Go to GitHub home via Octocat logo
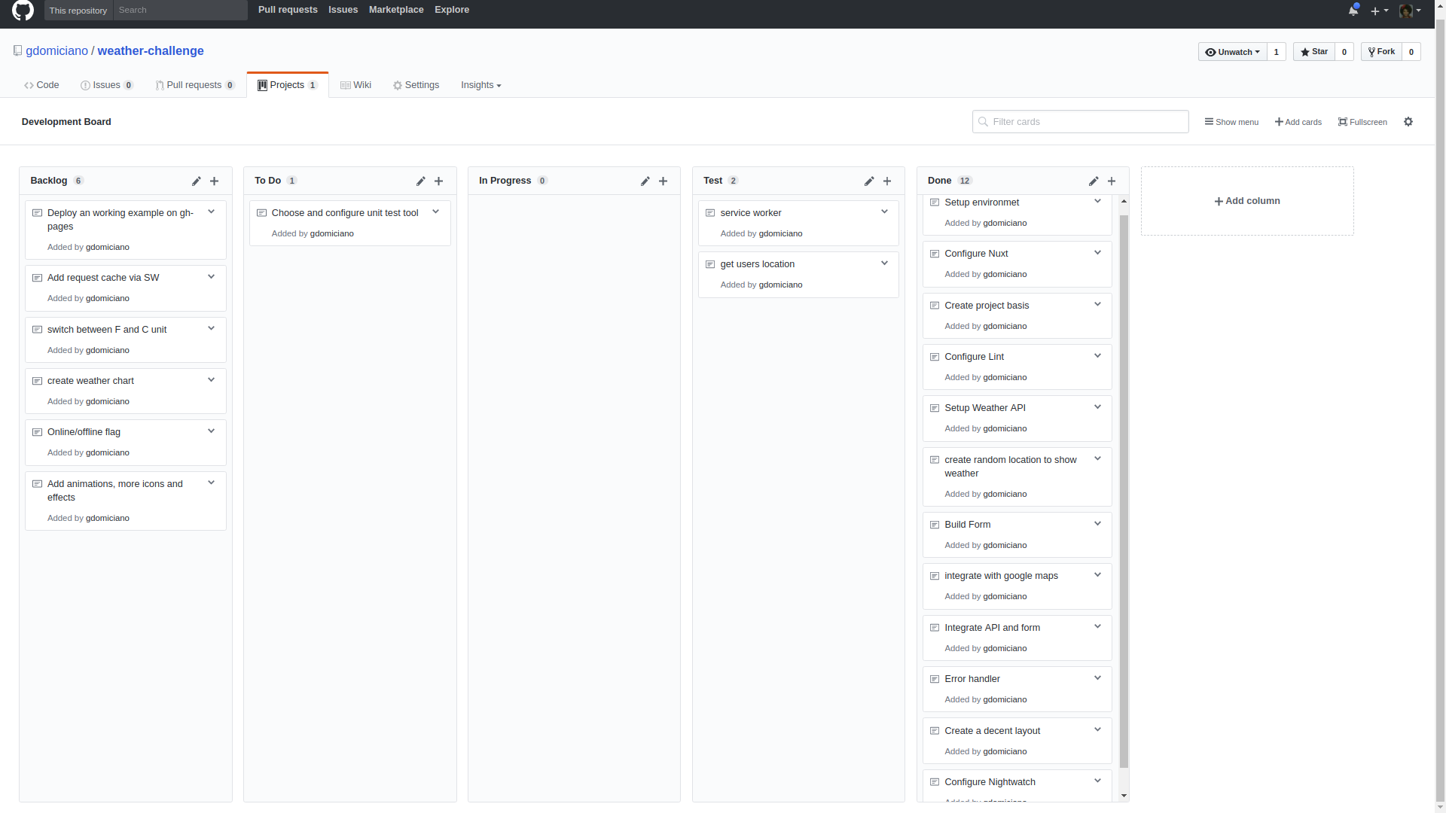This screenshot has width=1446, height=813. click(23, 11)
